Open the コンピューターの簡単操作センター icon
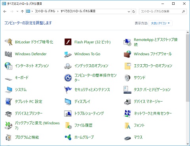190x146 pixels. [x=68, y=78]
